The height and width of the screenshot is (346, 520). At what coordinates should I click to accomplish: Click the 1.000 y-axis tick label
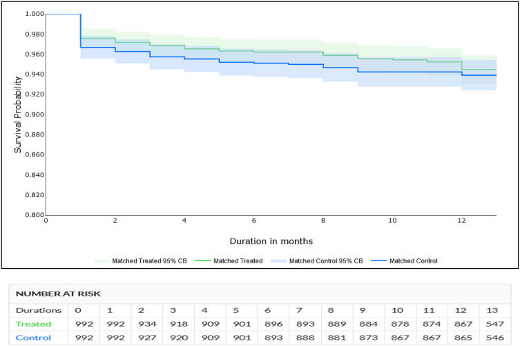[x=32, y=14]
